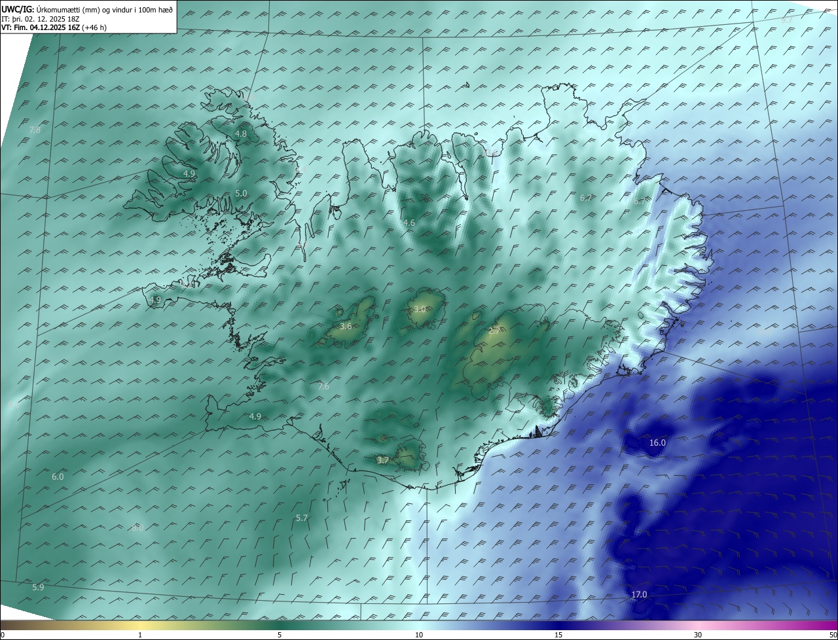Click the 3.7 value label on the map
The width and height of the screenshot is (838, 640).
point(383,461)
